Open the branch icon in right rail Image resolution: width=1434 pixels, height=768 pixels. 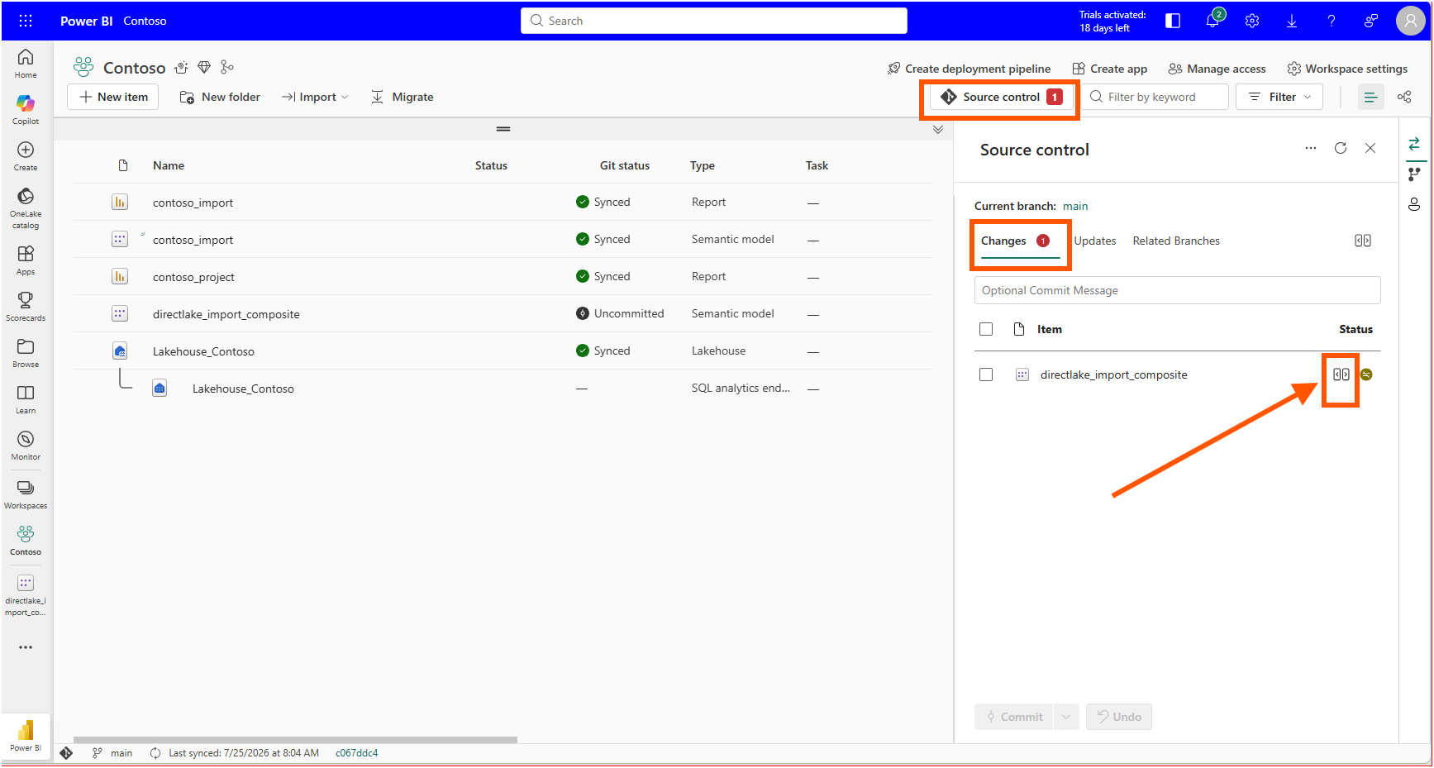(1414, 174)
